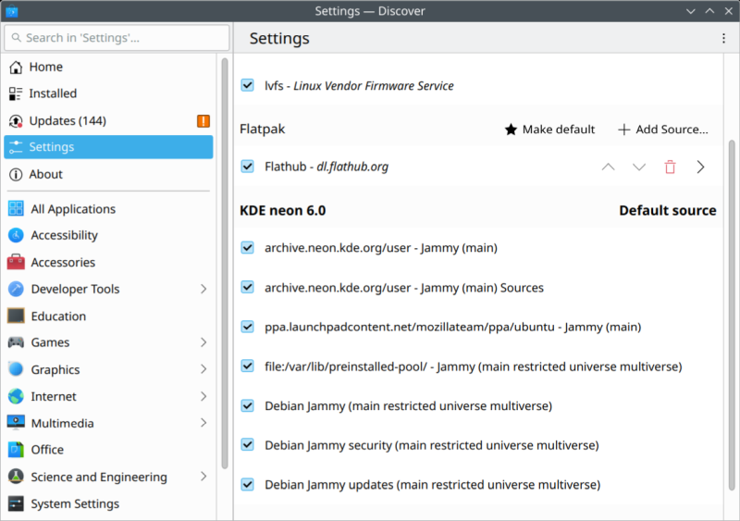Screen dimensions: 740x521
Task: Open the Installed page in sidebar
Action: click(53, 93)
